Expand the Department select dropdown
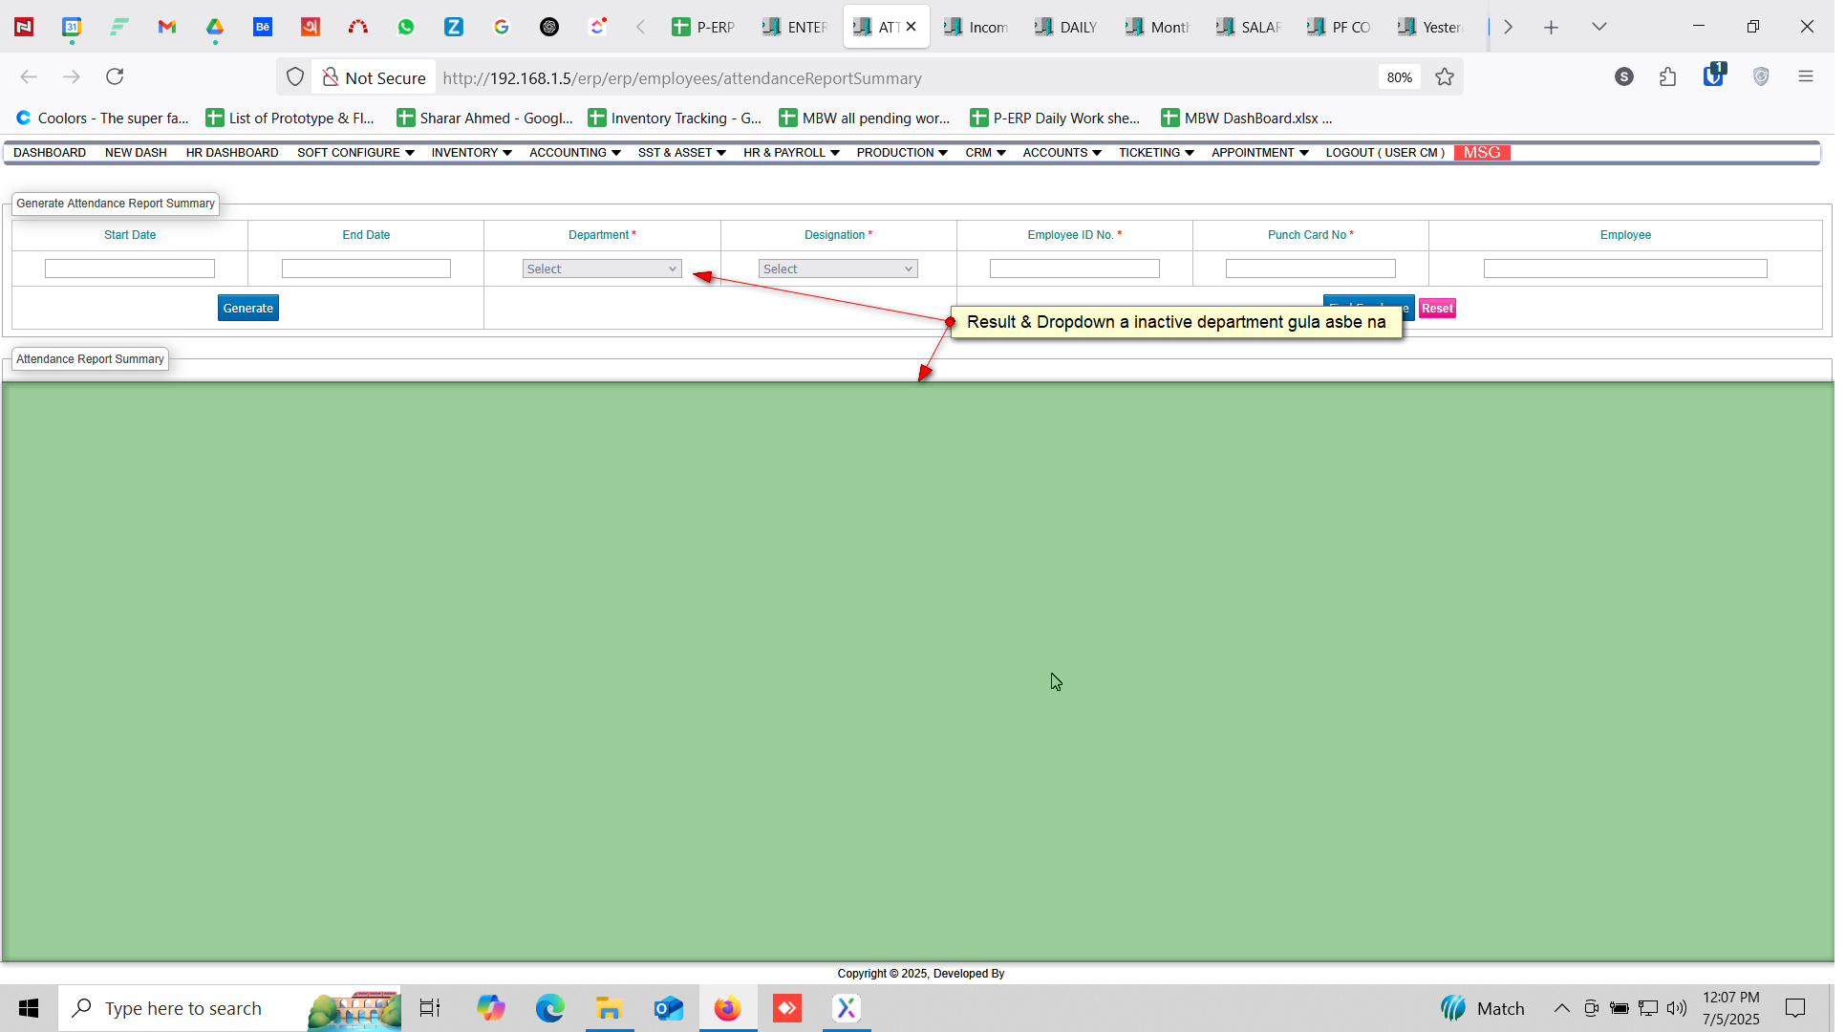Image resolution: width=1845 pixels, height=1032 pixels. tap(602, 269)
